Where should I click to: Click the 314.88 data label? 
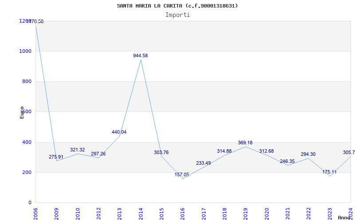pyautogui.click(x=225, y=151)
